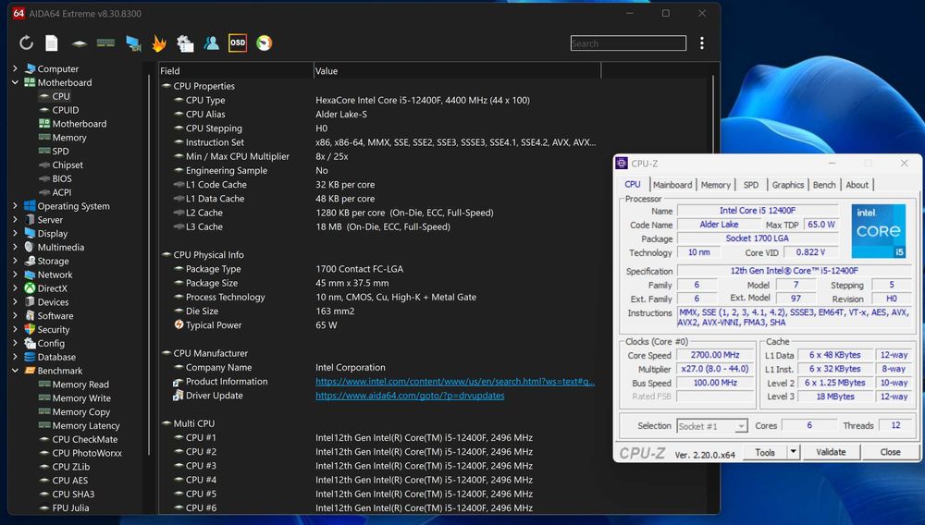
Task: Click the Tools button in CPU-Z
Action: point(765,452)
